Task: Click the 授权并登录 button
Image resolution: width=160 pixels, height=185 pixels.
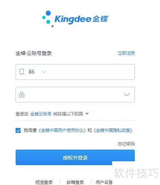Action: pyautogui.click(x=75, y=157)
